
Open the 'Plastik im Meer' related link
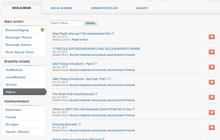pyautogui.click(x=80, y=40)
